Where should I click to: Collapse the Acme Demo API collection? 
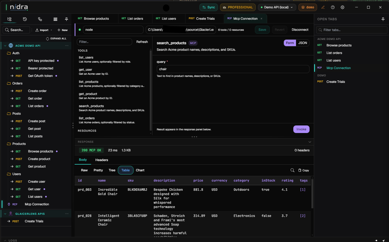[5, 46]
